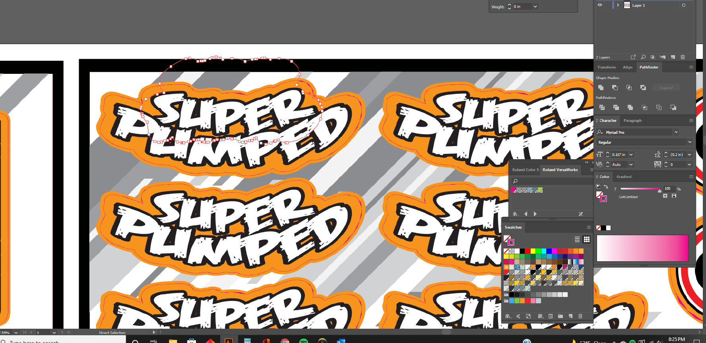Switch to the Paragraph tab
The width and height of the screenshot is (706, 343).
click(x=632, y=121)
